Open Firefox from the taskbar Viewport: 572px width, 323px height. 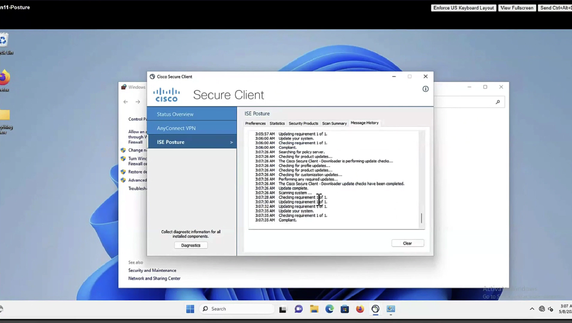coord(360,309)
